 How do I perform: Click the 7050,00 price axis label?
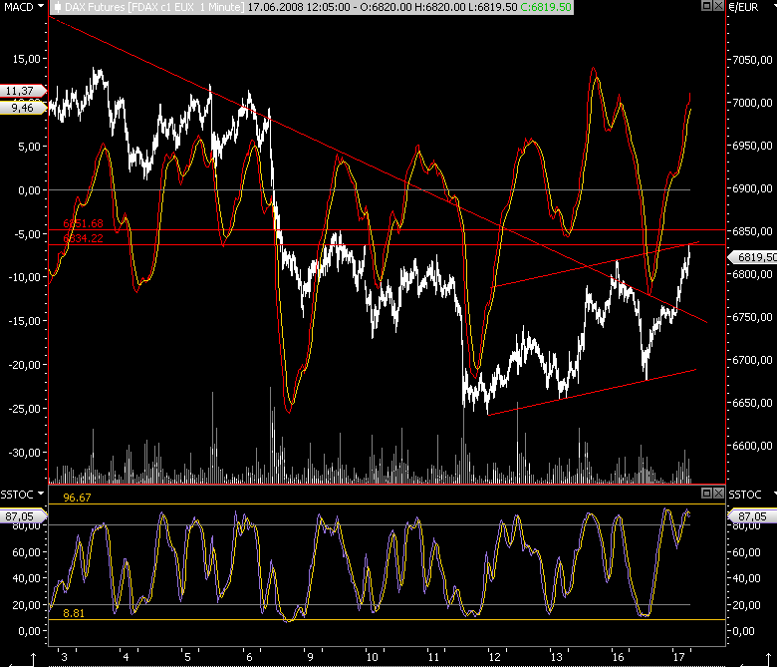[x=752, y=60]
